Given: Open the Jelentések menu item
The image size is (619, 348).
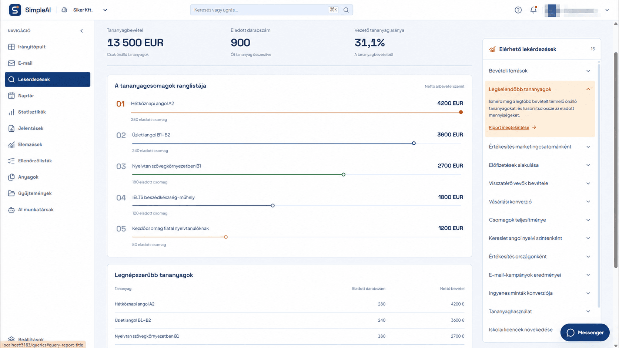Looking at the screenshot, I should coord(47,128).
